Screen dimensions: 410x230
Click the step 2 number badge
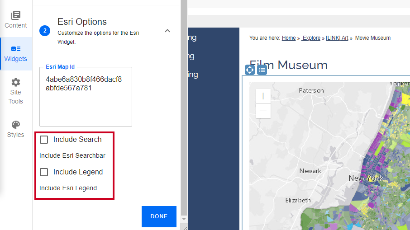coord(45,31)
